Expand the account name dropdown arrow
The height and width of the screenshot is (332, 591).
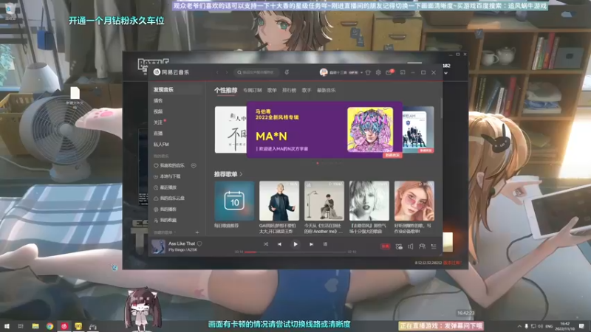361,72
